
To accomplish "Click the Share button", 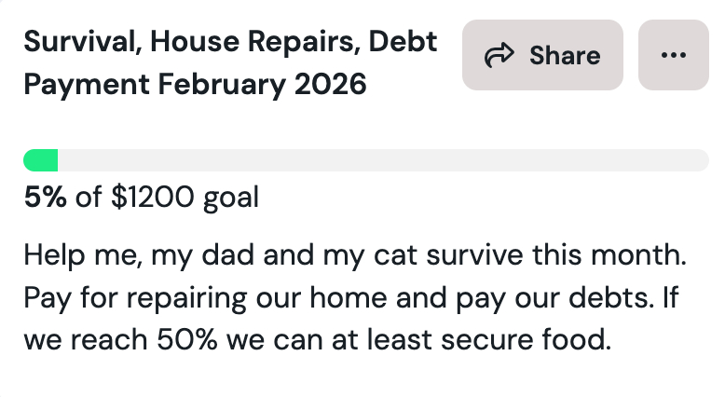I will pyautogui.click(x=542, y=55).
